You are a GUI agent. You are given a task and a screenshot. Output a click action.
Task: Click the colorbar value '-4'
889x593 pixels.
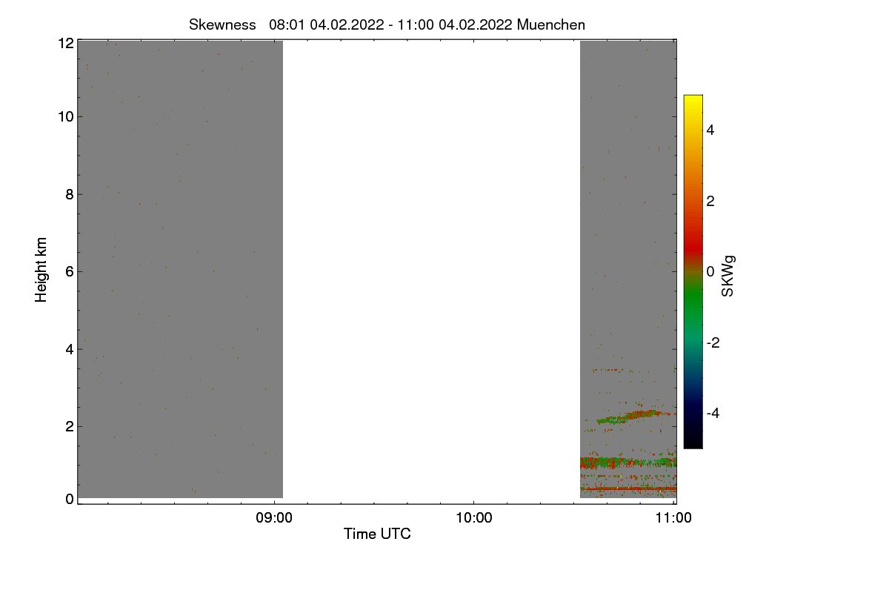tap(714, 413)
